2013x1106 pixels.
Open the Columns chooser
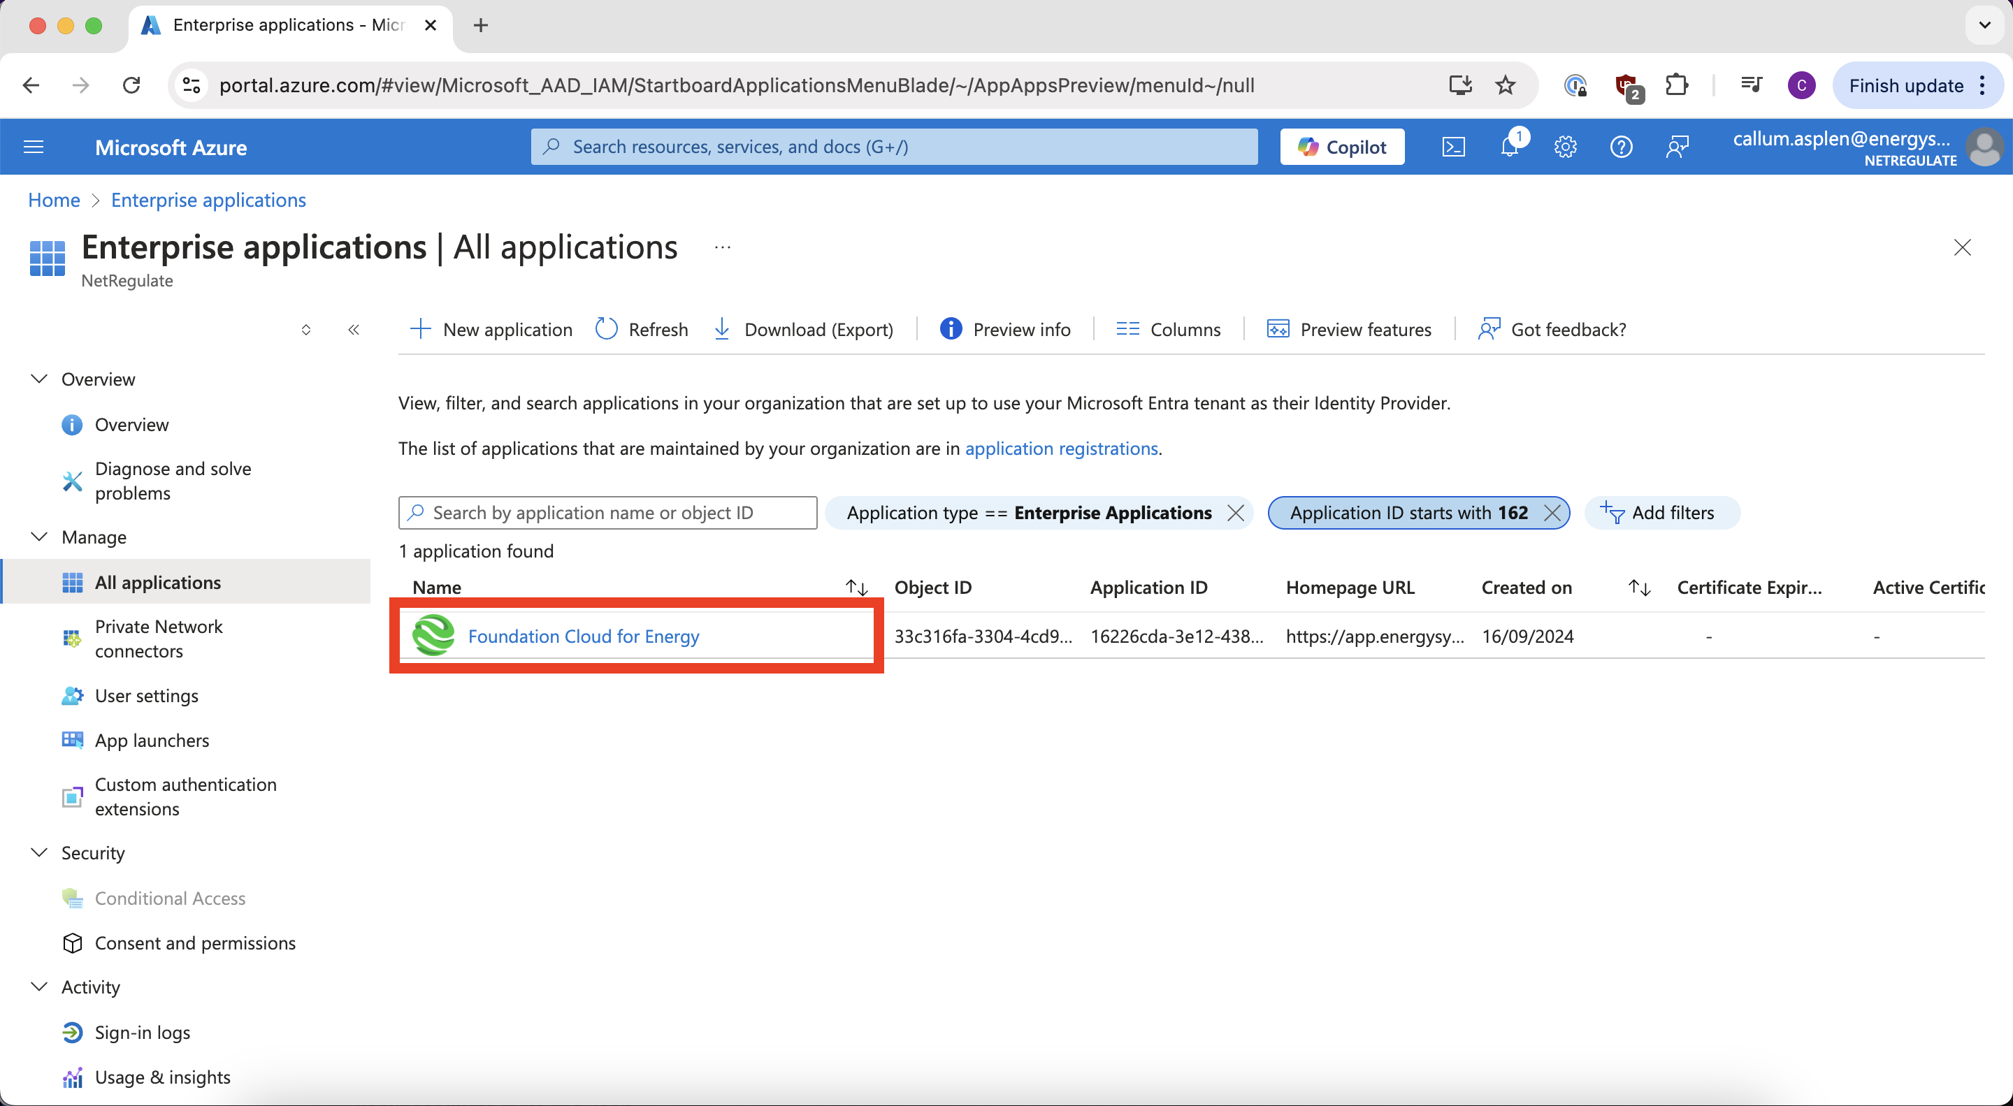coord(1168,329)
